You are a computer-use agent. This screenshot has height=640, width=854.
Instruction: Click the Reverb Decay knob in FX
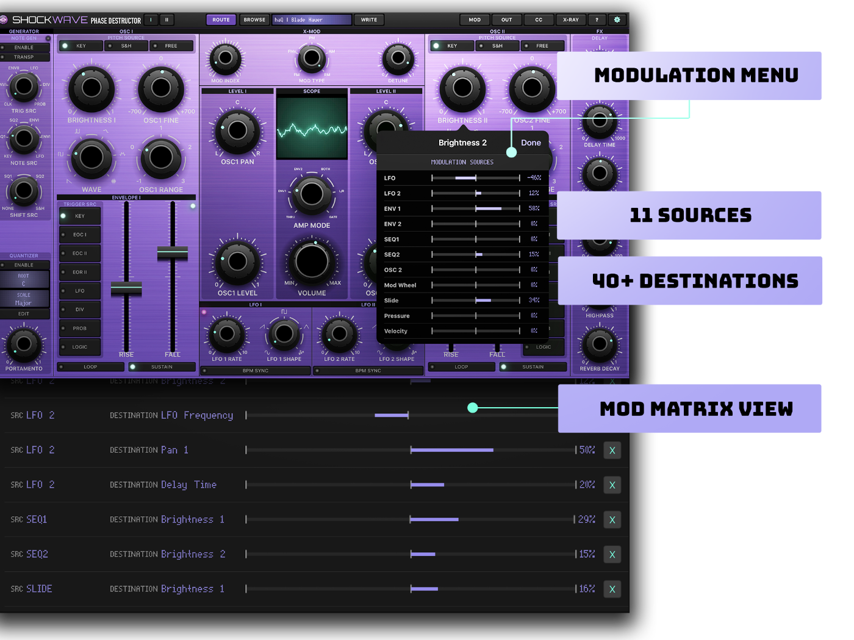[600, 344]
